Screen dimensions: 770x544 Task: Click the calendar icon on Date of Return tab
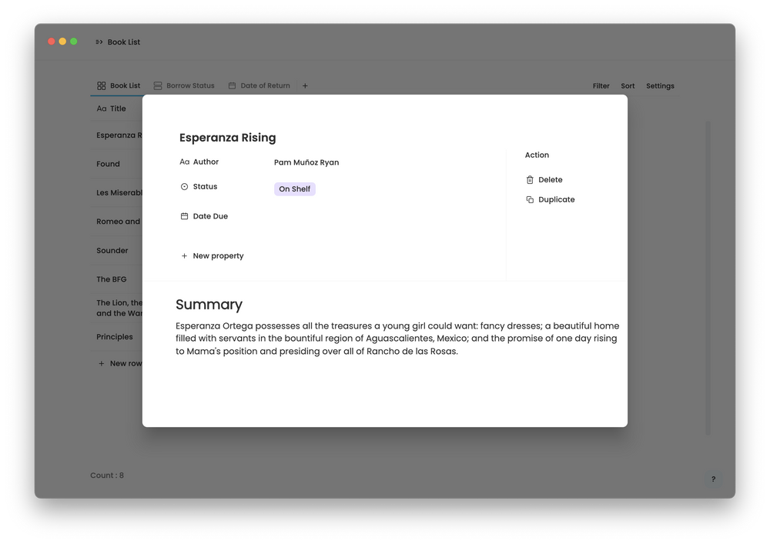pyautogui.click(x=233, y=86)
